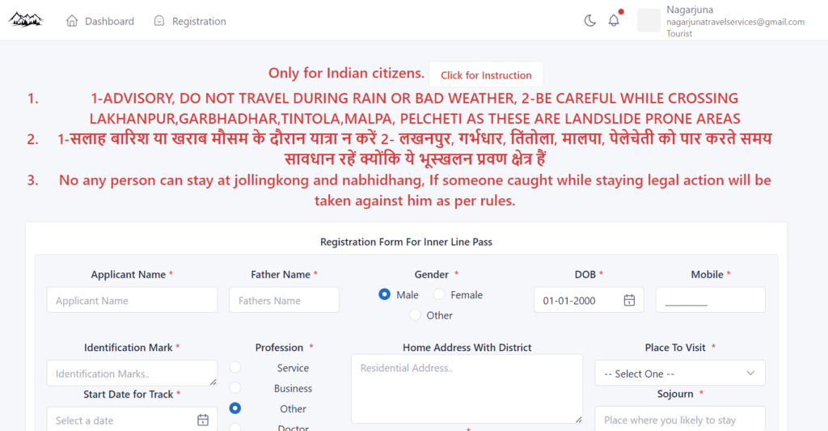Screen dimensions: 828x431
Task: Click the Home Address textarea
Action: pos(467,389)
